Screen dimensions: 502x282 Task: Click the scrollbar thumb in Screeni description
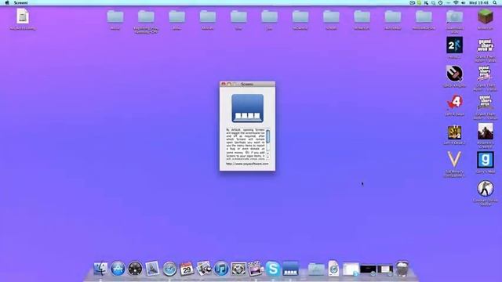pyautogui.click(x=267, y=137)
